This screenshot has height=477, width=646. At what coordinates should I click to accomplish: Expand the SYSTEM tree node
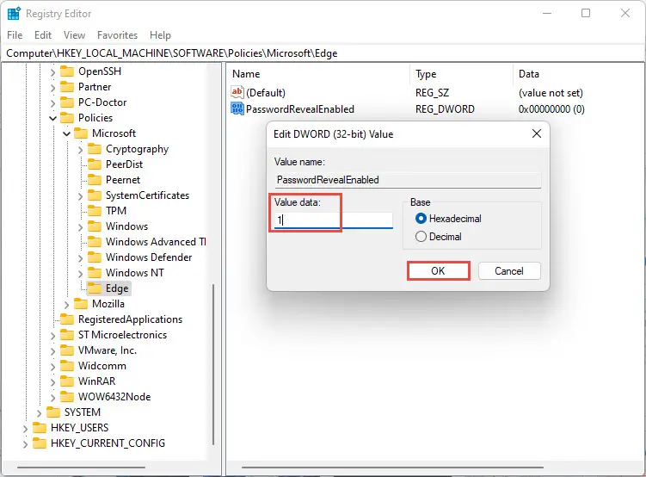pos(40,413)
